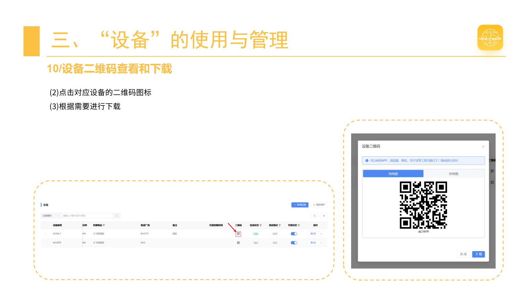Click 编辑 in the EVCITY row
This screenshot has width=529, height=298.
tap(313, 234)
